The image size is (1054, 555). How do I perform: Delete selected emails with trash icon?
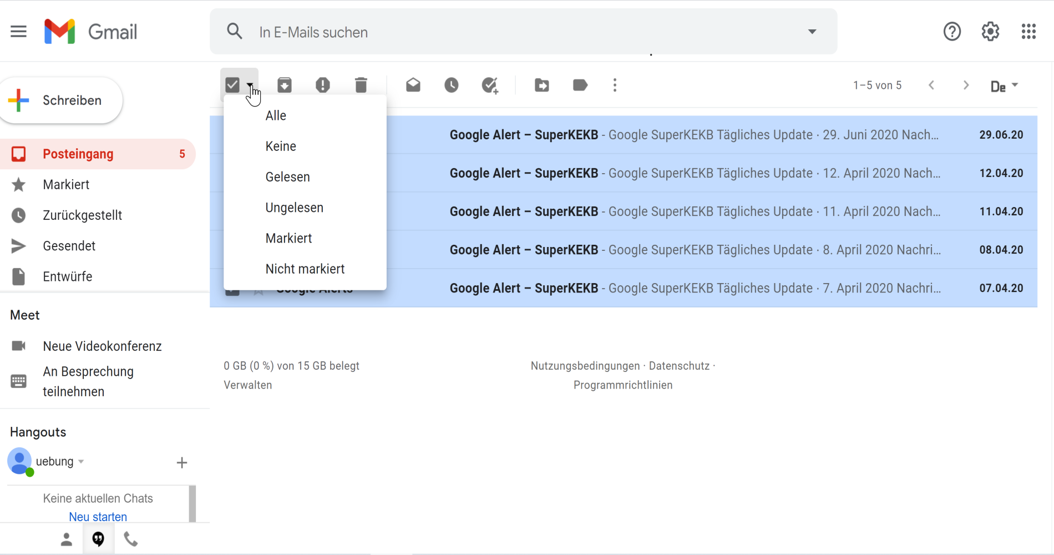pos(361,85)
